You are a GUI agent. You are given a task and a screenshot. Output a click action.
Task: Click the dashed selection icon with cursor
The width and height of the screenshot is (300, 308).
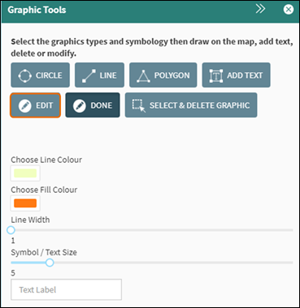pyautogui.click(x=139, y=105)
